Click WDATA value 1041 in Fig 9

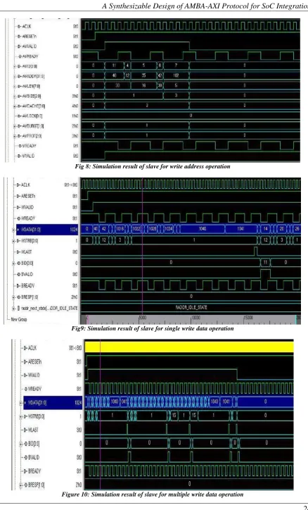240,229
